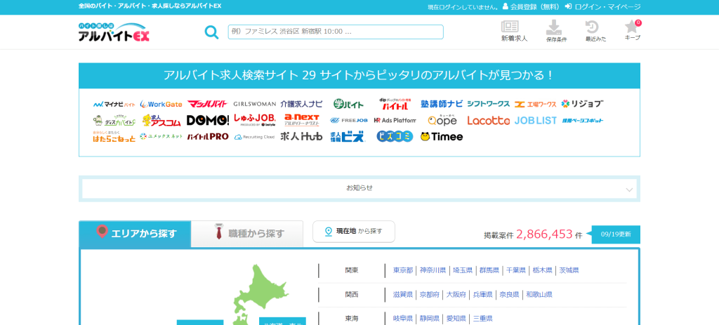Click the 求人情報ビズ logo
Screen dimensions: 719x325
coord(348,137)
